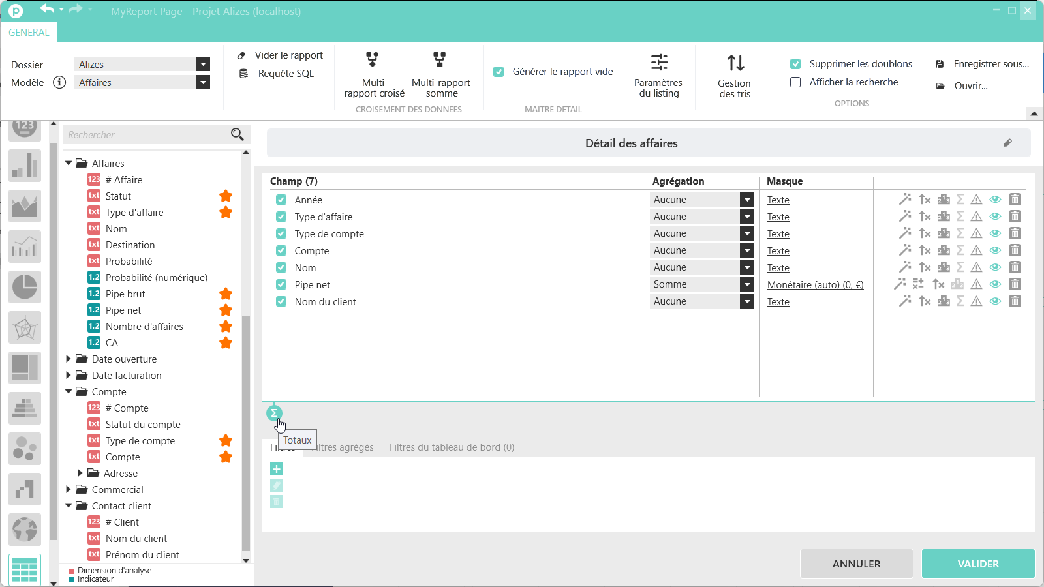Toggle visibility eye for Compte field

point(995,250)
